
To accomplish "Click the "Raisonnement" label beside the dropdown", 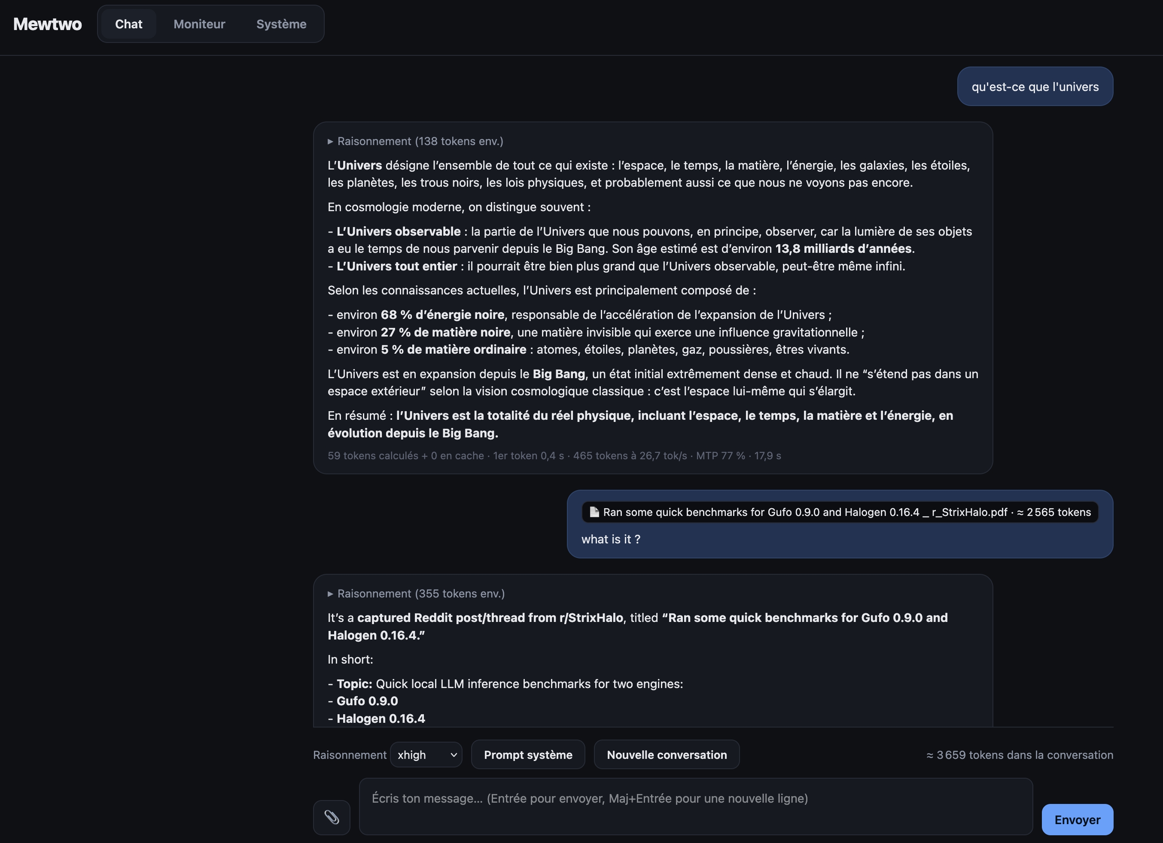I will [x=350, y=755].
